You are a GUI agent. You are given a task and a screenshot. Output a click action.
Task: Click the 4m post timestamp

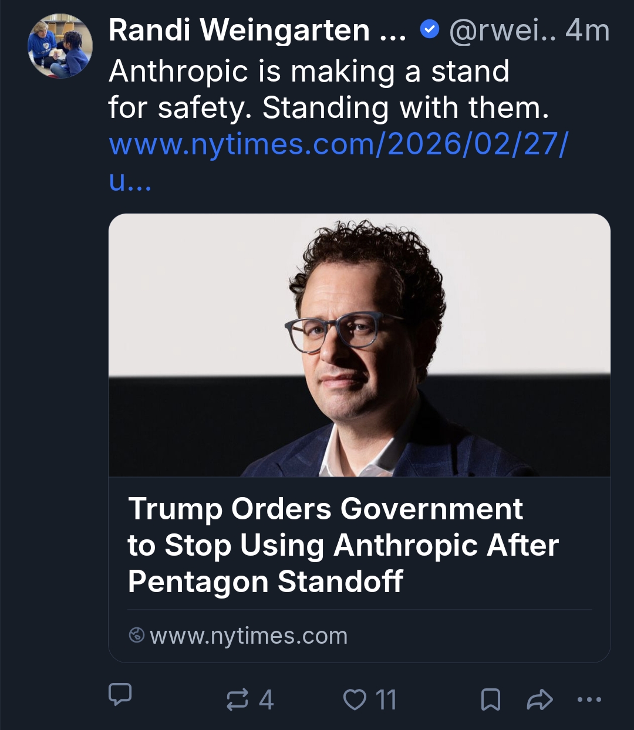pyautogui.click(x=588, y=31)
